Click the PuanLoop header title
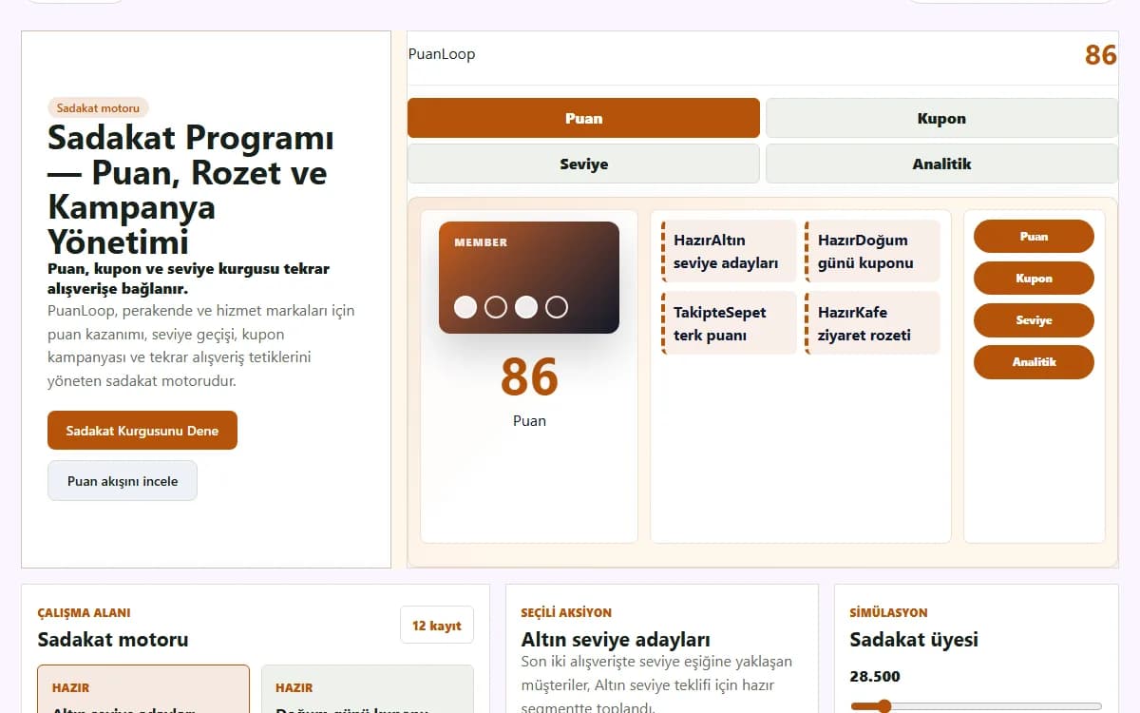This screenshot has height=713, width=1140. pyautogui.click(x=442, y=54)
